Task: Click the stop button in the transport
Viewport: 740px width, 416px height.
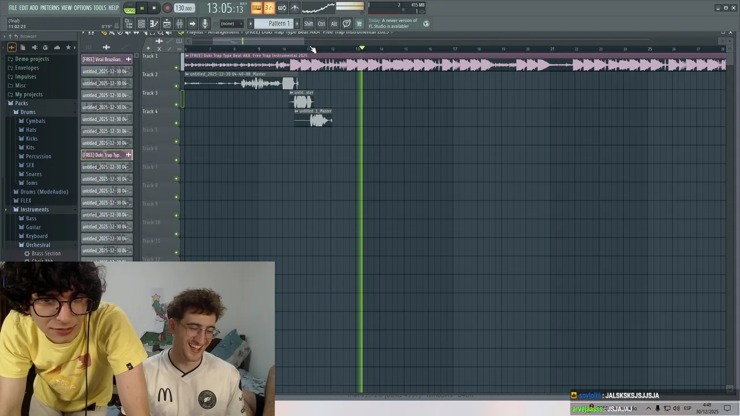Action: tap(154, 8)
